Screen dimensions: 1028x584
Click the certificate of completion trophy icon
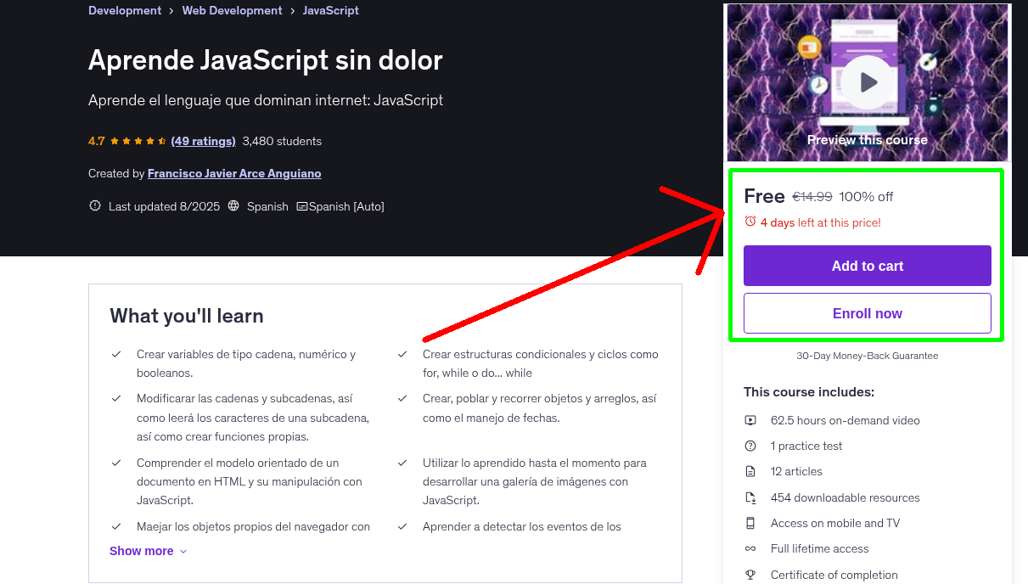tap(750, 575)
